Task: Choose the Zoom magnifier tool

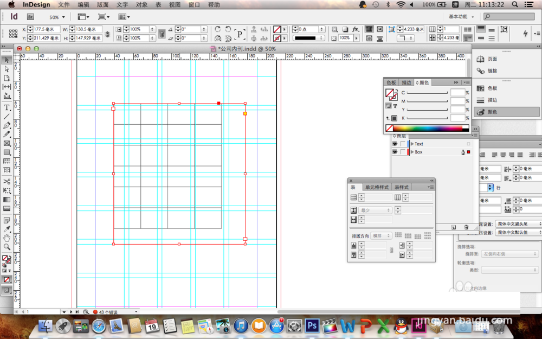Action: pyautogui.click(x=7, y=247)
